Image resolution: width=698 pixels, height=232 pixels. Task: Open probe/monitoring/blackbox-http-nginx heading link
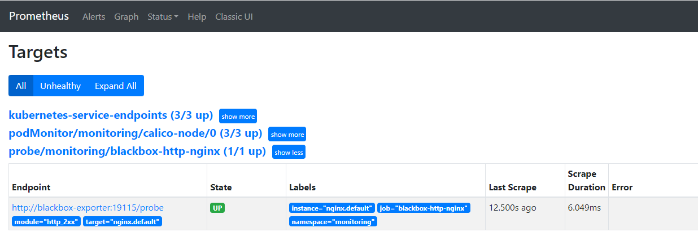pyautogui.click(x=137, y=151)
